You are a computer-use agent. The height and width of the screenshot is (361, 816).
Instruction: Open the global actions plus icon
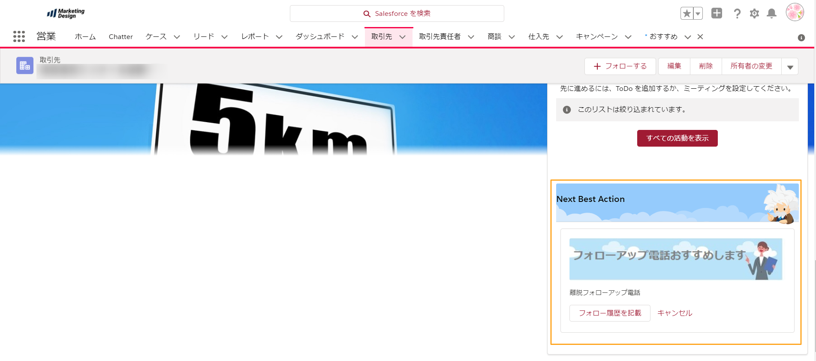tap(717, 13)
